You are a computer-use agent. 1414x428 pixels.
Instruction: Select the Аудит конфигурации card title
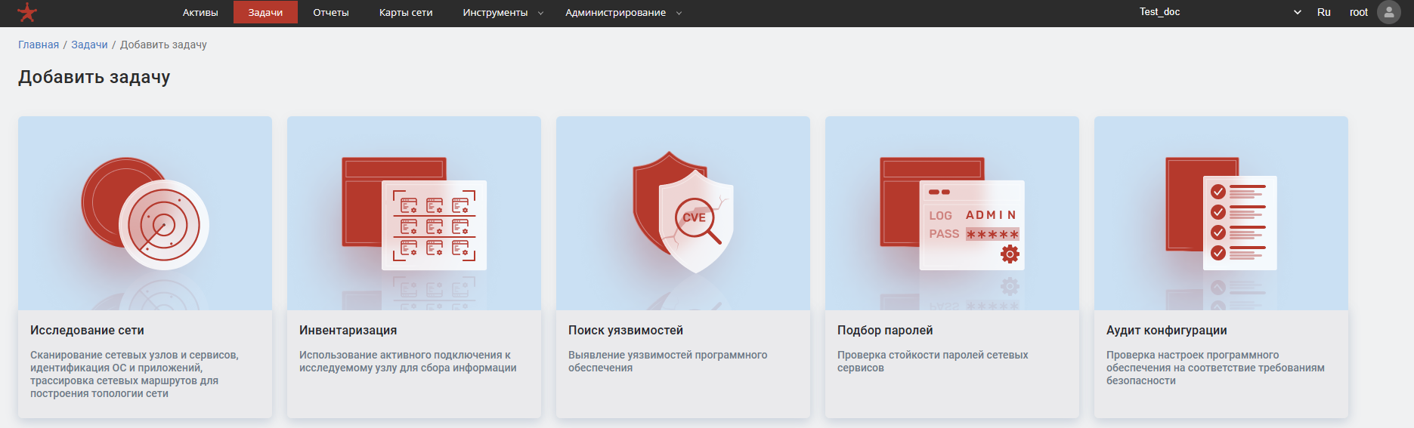1167,330
